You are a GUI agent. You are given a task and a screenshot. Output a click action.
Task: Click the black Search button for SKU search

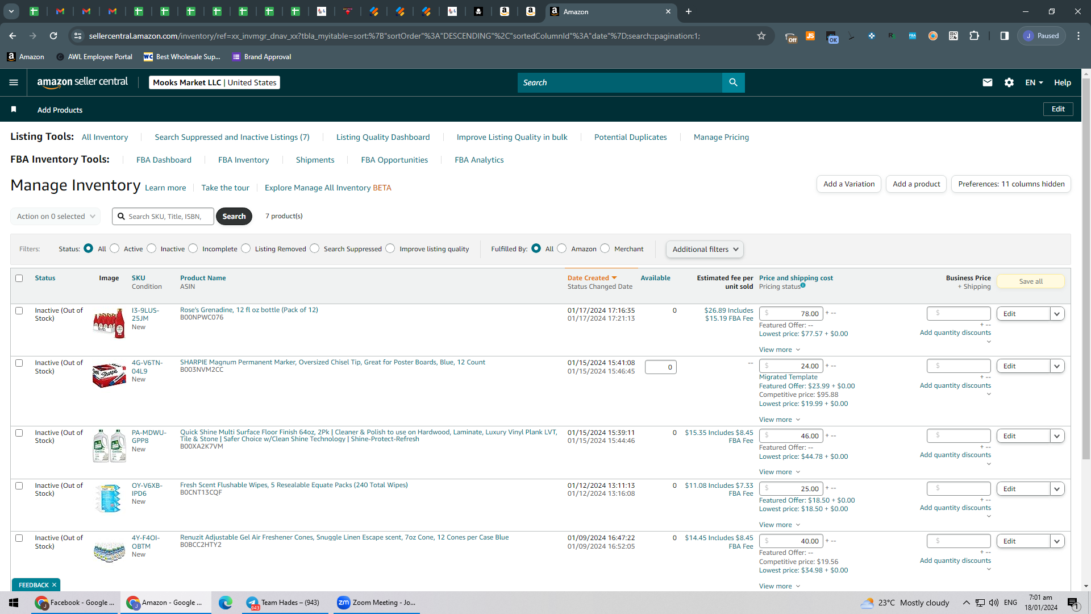234,216
